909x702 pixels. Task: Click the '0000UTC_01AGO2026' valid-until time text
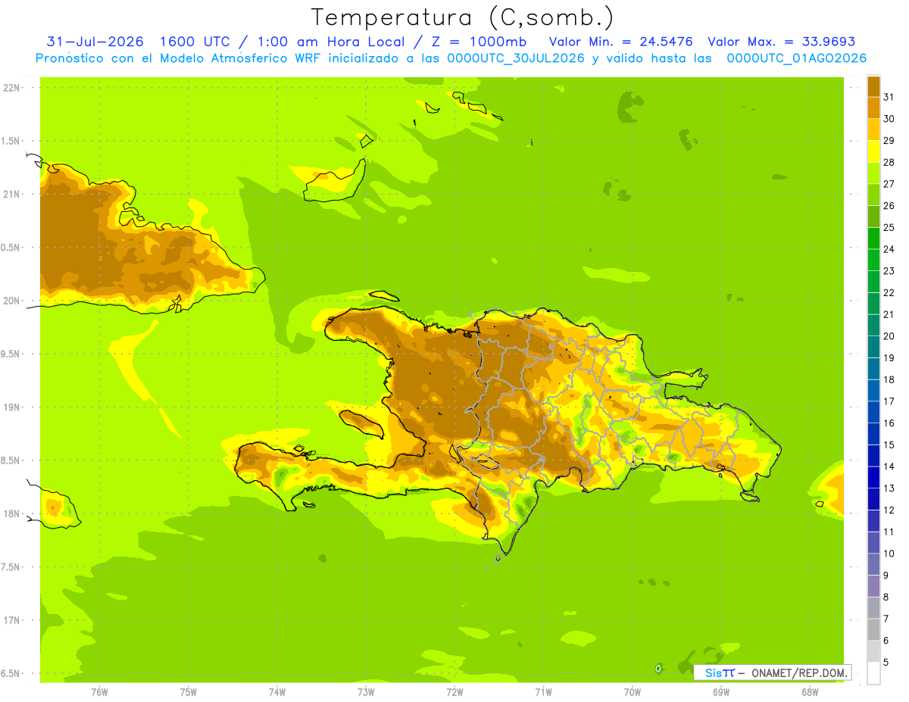[797, 58]
